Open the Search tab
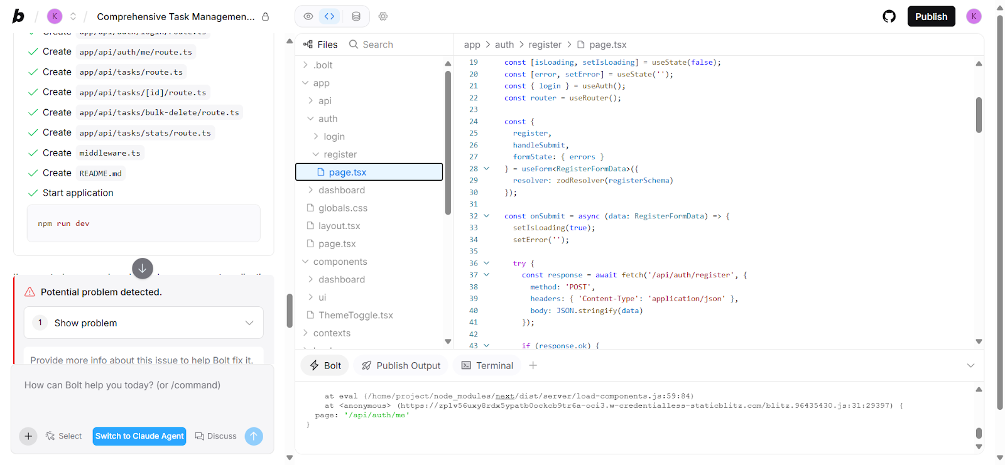The width and height of the screenshot is (1005, 465). click(371, 45)
